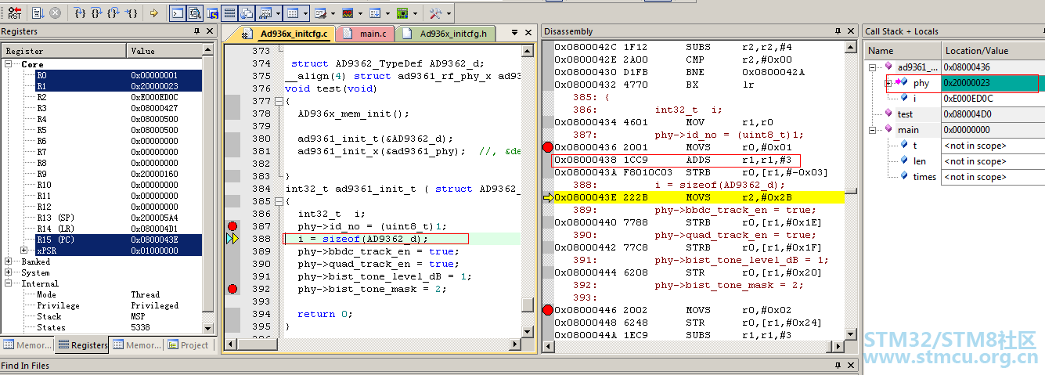Click the Step Over icon

tap(96, 13)
